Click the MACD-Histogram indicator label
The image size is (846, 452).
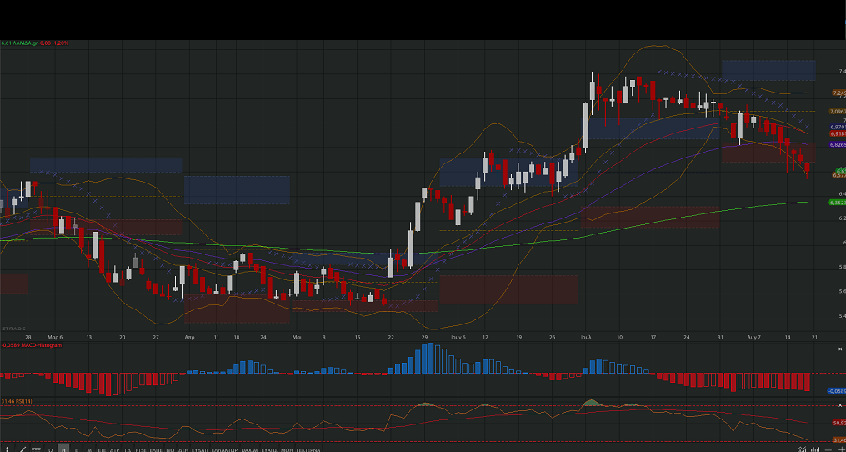[x=32, y=345]
